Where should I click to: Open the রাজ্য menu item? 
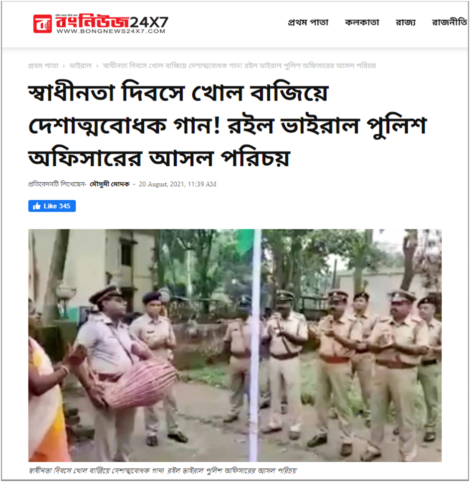tap(405, 22)
